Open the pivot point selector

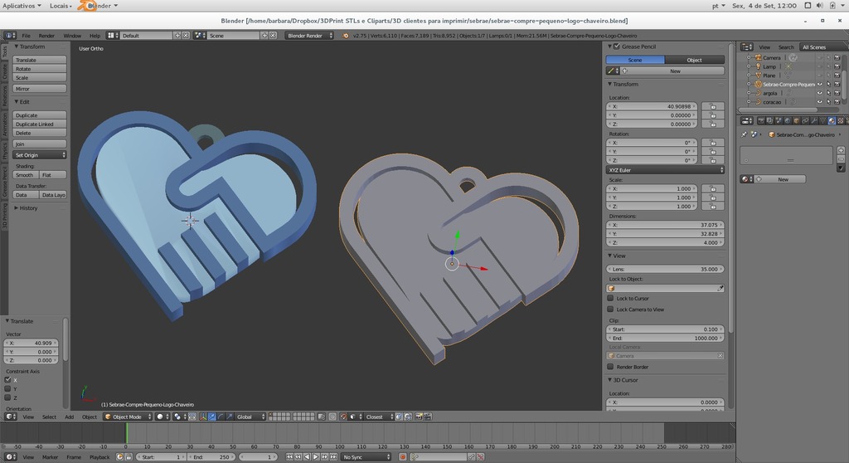[x=180, y=417]
